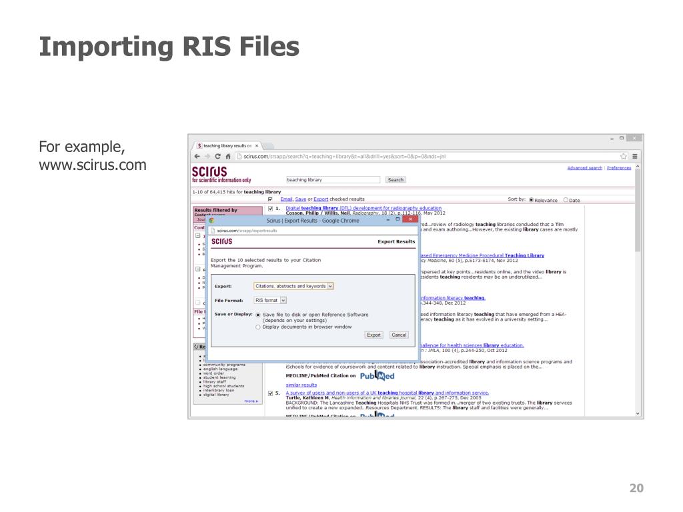
Task: Click 'student learning' refine term
Action: 219,377
